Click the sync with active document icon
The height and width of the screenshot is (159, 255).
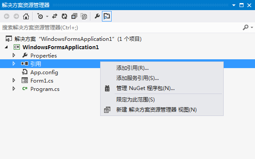point(55,16)
